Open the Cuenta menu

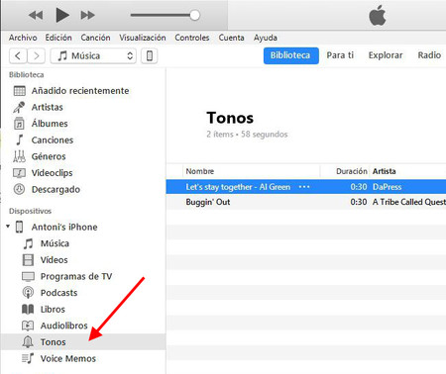[x=231, y=38]
